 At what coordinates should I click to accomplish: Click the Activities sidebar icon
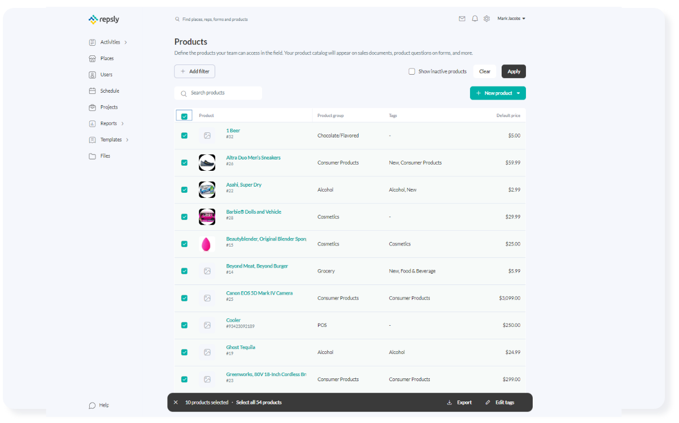coord(93,42)
